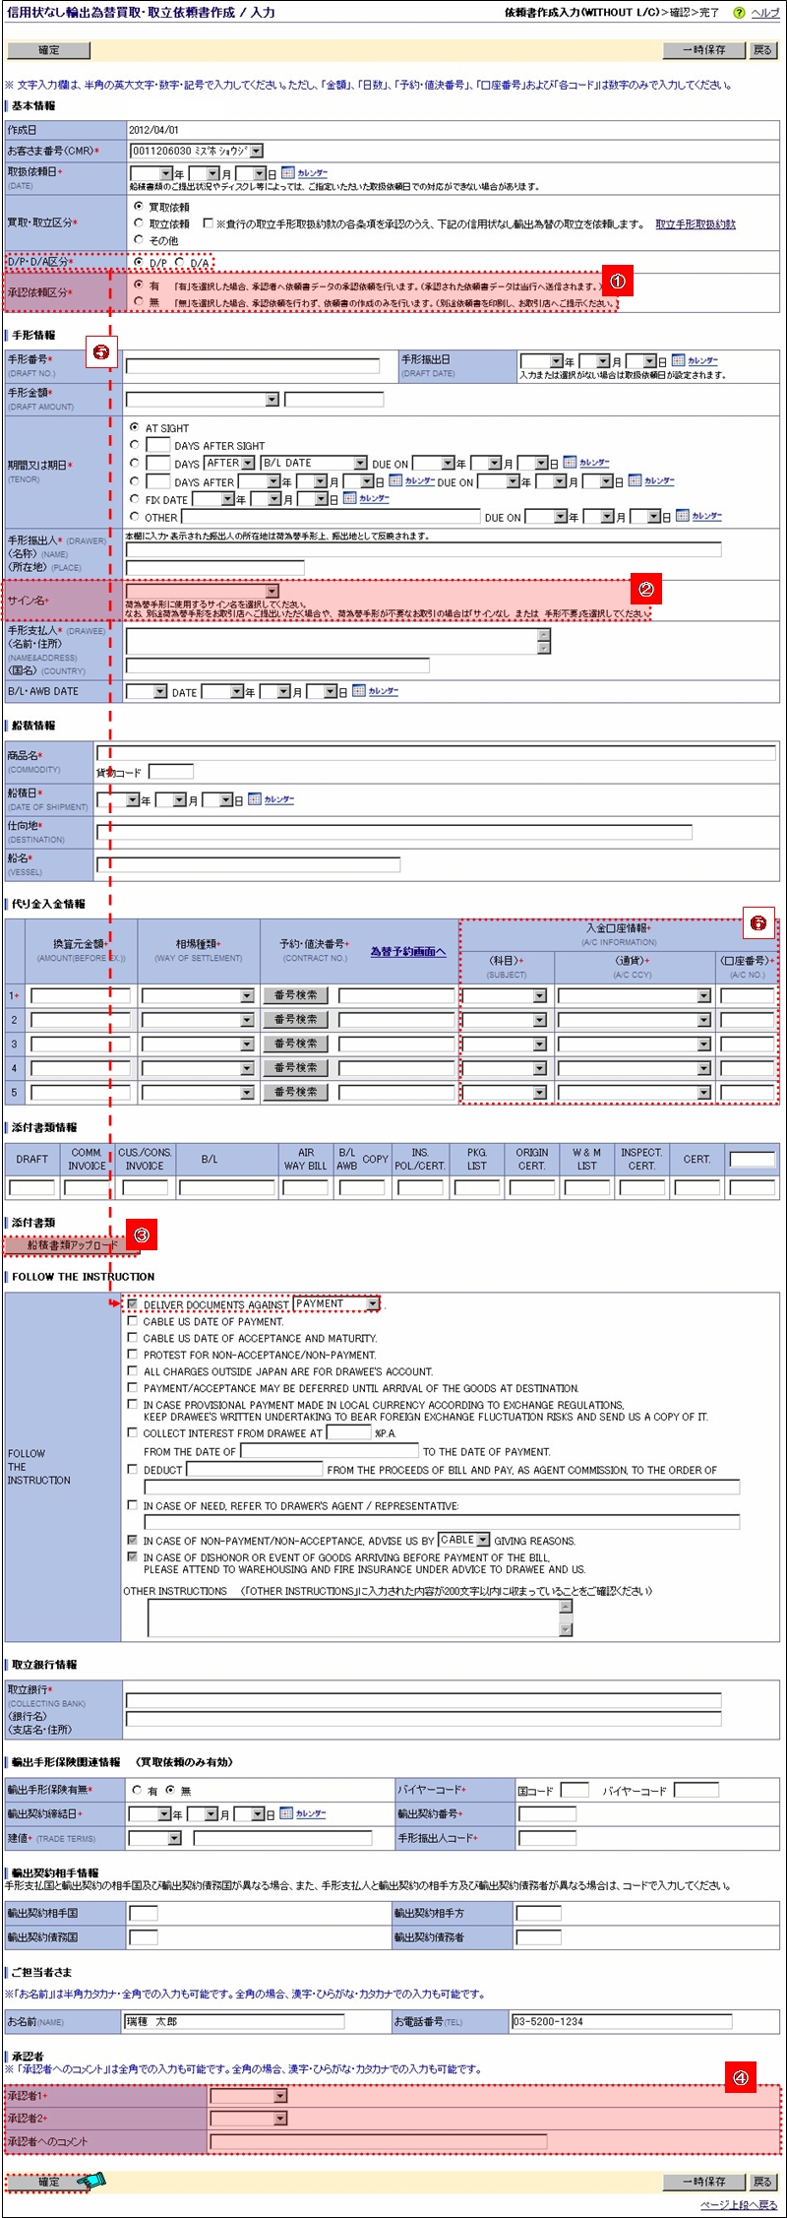Click the 船名 vessel input field
The width and height of the screenshot is (787, 2218).
tap(248, 864)
